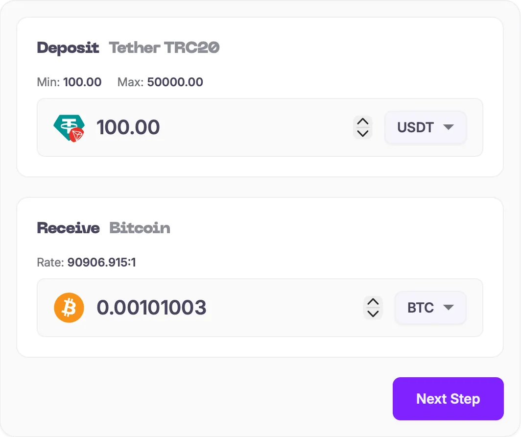Click the Tether TRC20 label
521x437 pixels.
pos(164,48)
